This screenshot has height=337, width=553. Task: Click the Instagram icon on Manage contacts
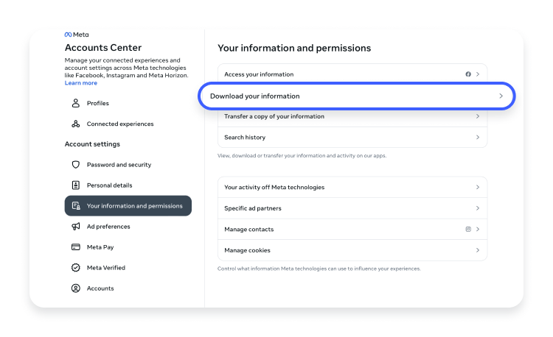click(x=468, y=230)
